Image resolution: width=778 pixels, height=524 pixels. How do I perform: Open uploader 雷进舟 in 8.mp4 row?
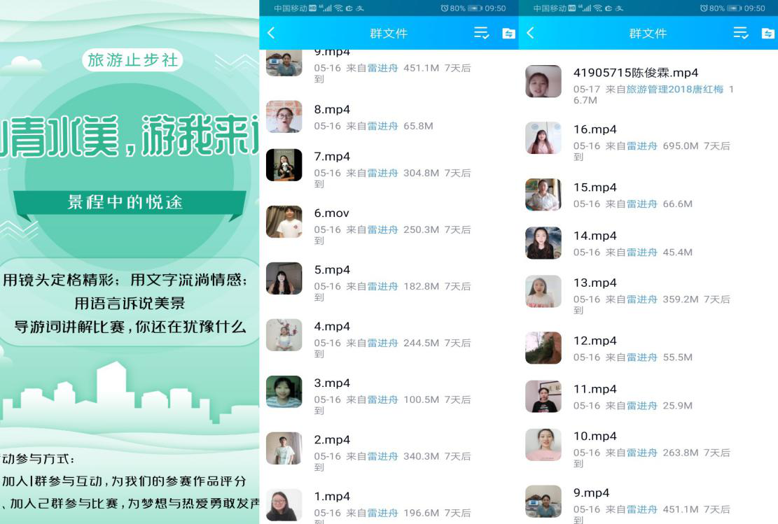pos(382,126)
